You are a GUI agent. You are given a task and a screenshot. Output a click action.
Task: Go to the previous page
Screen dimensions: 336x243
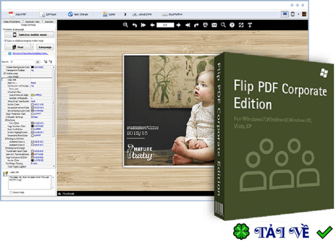152,25
